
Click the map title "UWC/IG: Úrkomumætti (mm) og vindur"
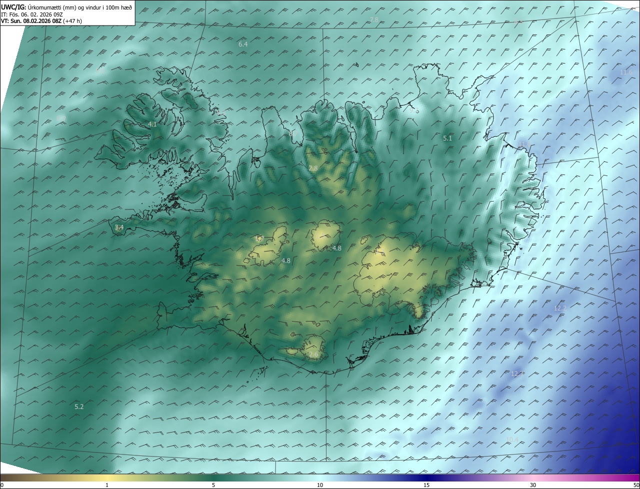67,7
